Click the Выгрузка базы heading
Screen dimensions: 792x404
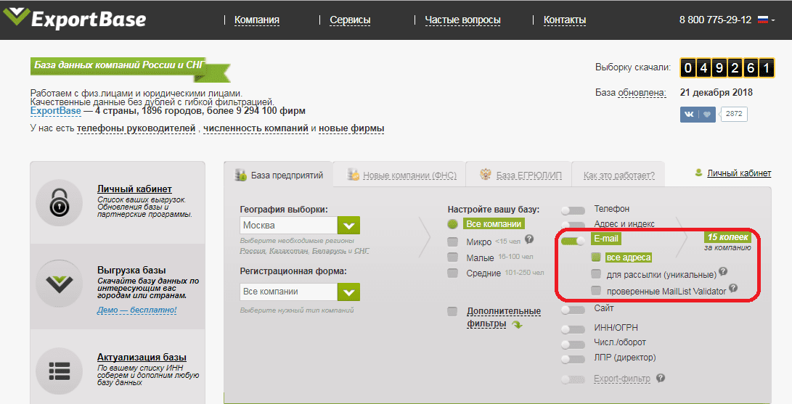131,270
